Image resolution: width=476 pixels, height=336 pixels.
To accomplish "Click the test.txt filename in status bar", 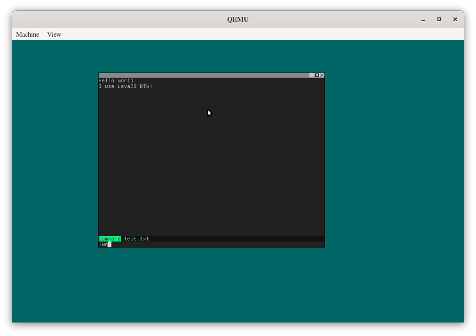I will [136, 239].
